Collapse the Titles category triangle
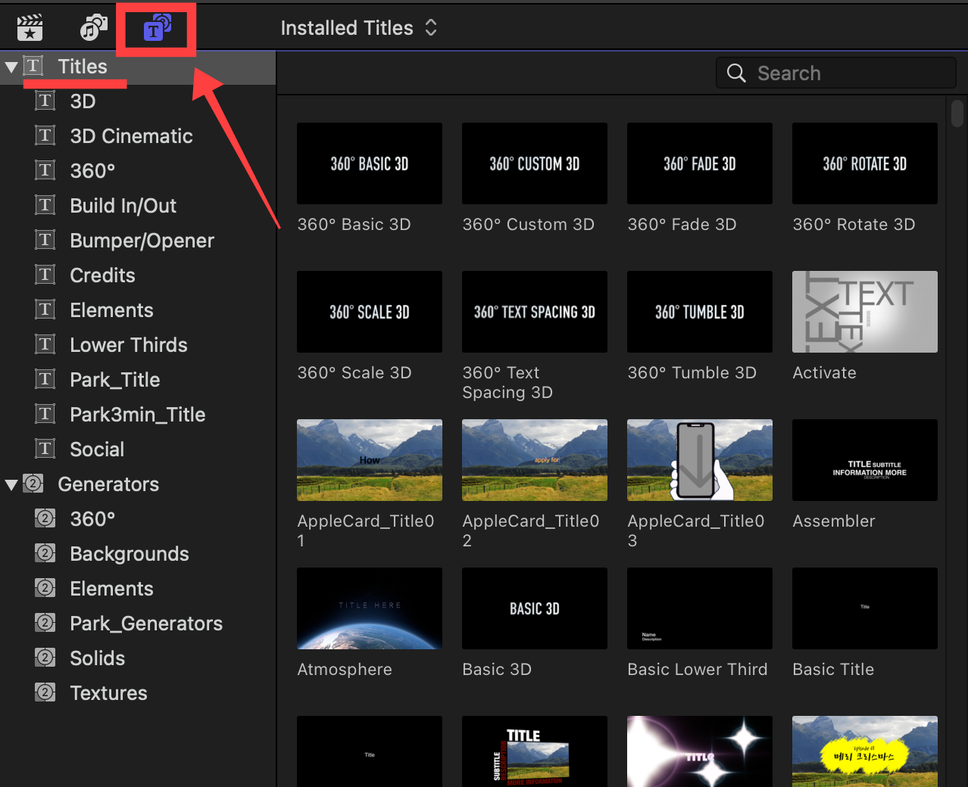 [x=11, y=67]
